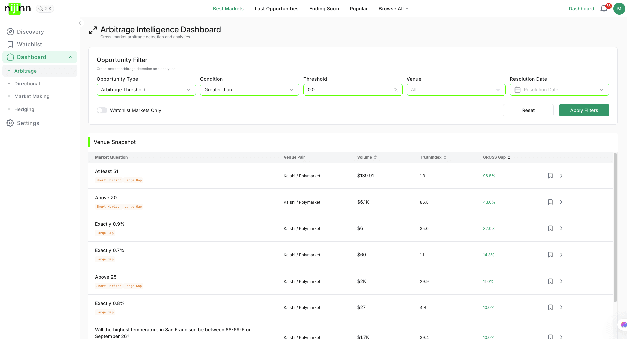Open the Condition dropdown
627x339 pixels.
pyautogui.click(x=250, y=90)
